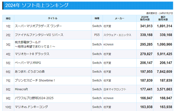This screenshot has height=111, width=174.
Task: Click the 6位 rank cell
Action: (x=8, y=72)
